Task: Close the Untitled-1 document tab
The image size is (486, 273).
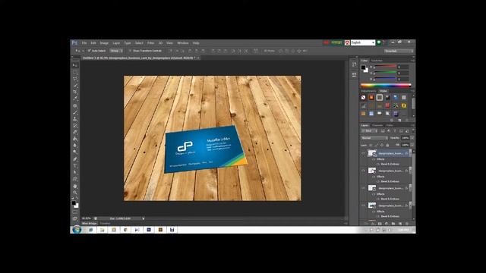Action: click(198, 58)
